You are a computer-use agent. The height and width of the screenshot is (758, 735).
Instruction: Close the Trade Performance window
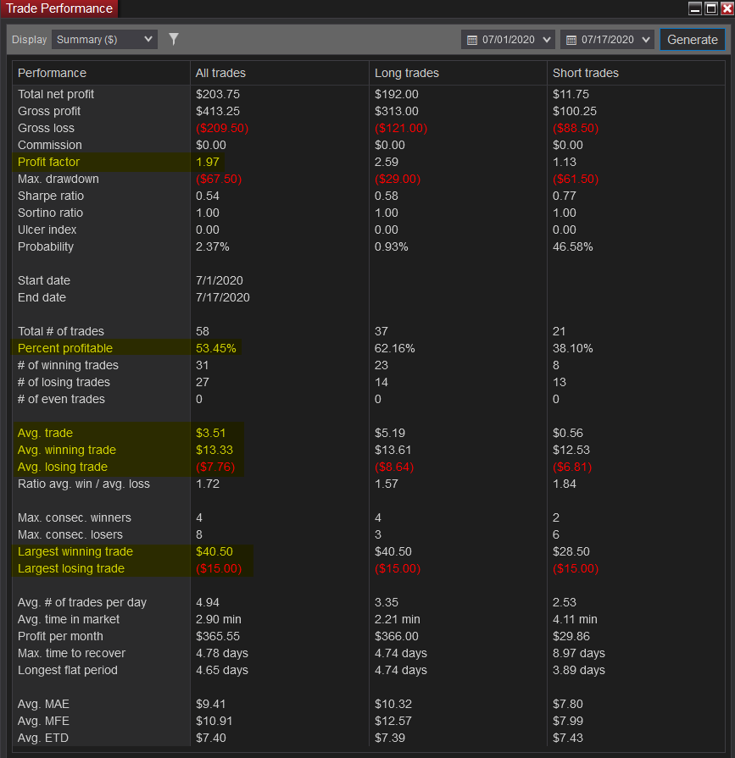click(727, 8)
